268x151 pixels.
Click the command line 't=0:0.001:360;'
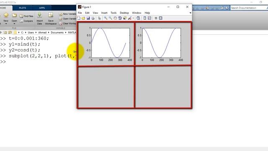(29, 38)
